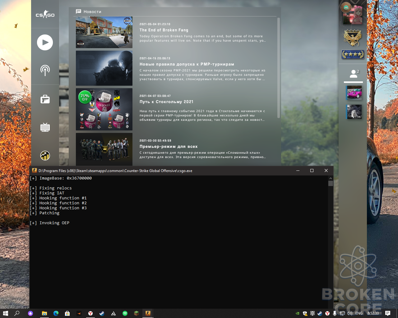Click the console window scrollbar thumb
This screenshot has height=318, width=398.
coord(331,183)
